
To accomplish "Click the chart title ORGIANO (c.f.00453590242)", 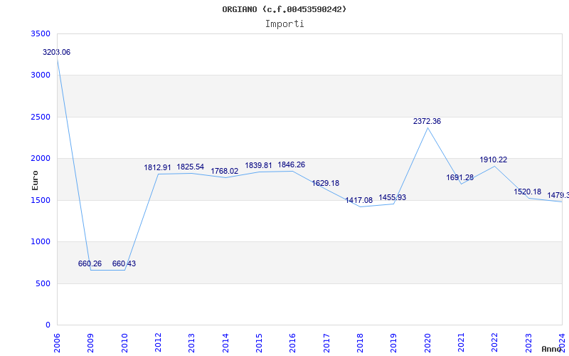I will 284,9.
